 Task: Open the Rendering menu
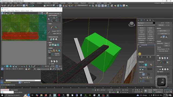[55, 3]
